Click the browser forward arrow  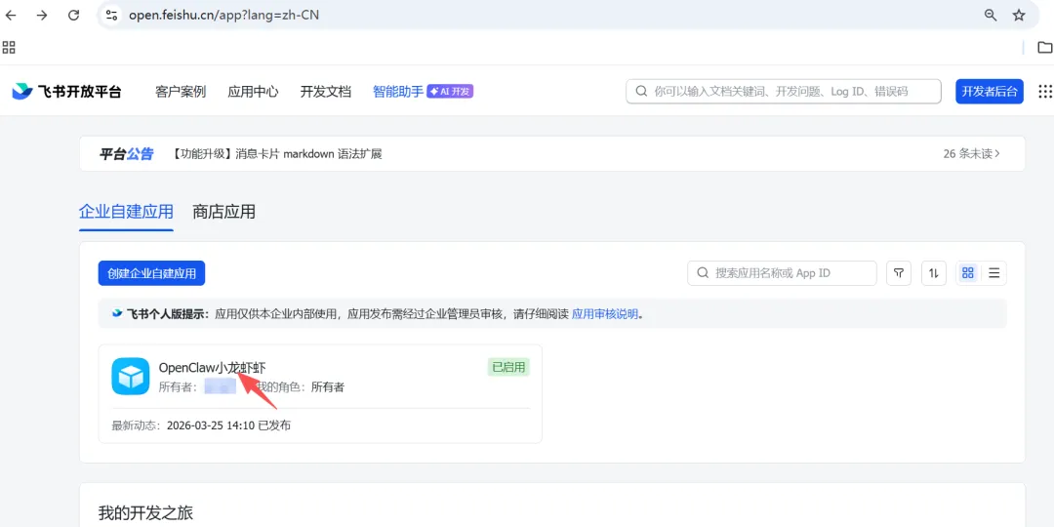coord(42,15)
